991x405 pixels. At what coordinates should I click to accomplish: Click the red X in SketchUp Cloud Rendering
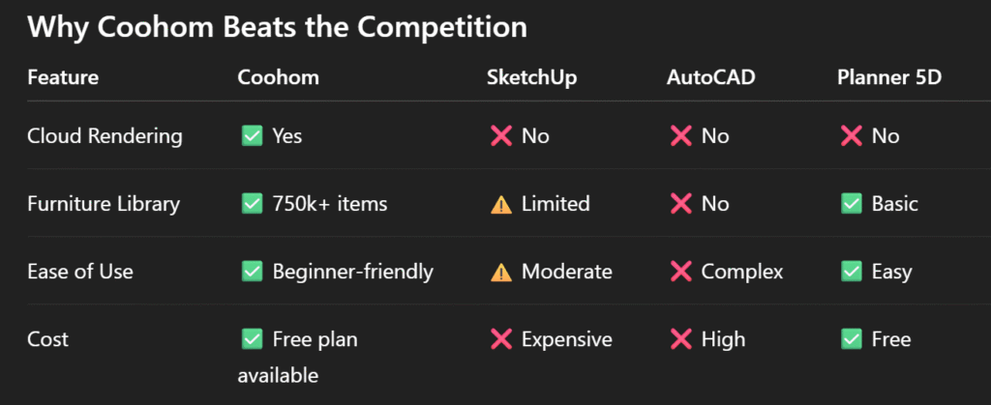click(501, 135)
